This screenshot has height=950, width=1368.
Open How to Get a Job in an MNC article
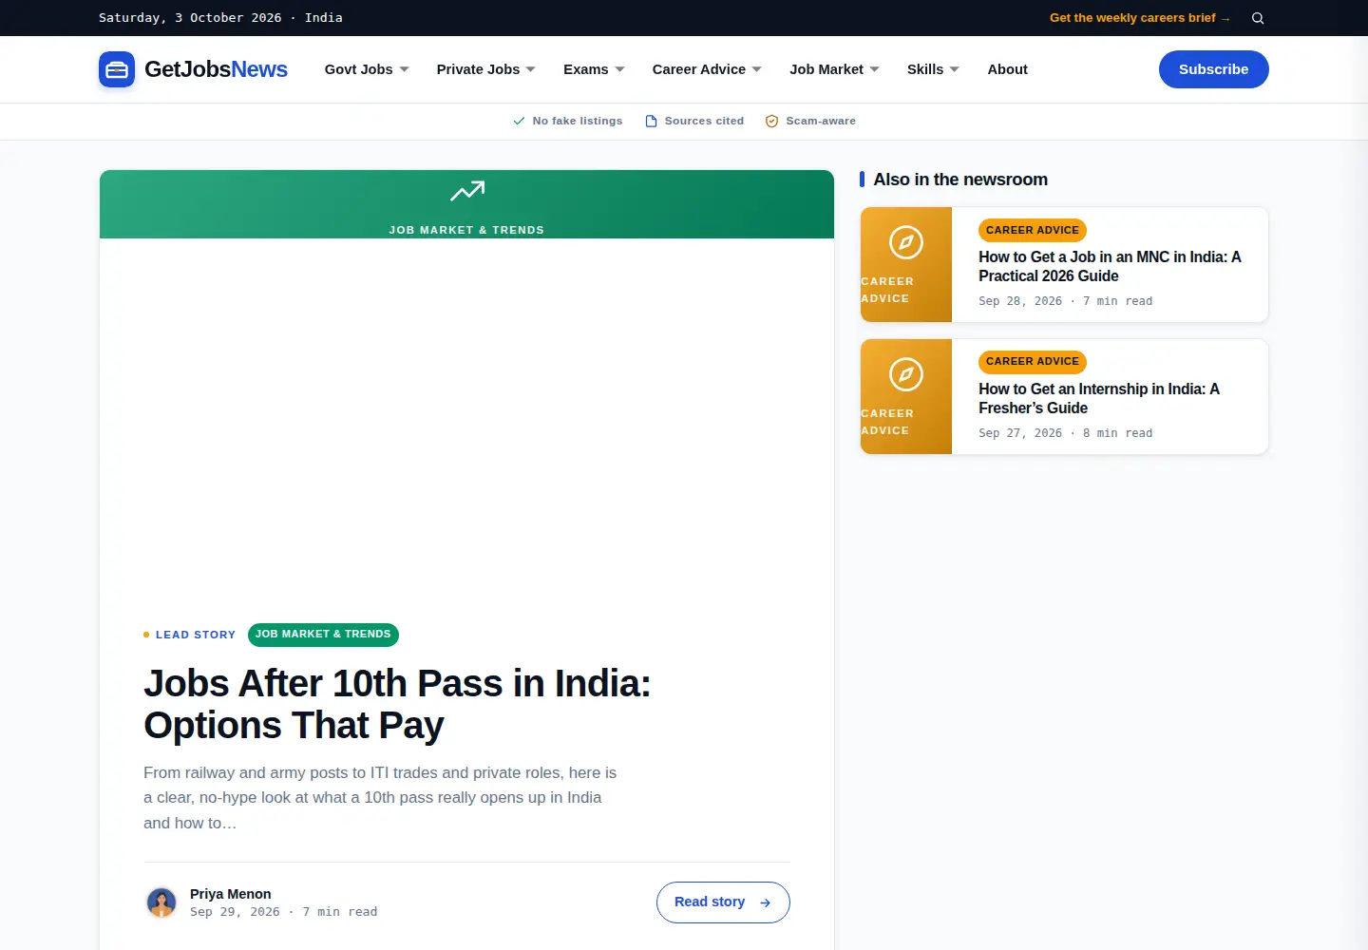pyautogui.click(x=1110, y=266)
